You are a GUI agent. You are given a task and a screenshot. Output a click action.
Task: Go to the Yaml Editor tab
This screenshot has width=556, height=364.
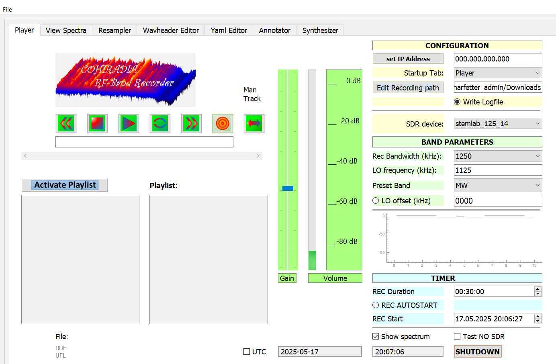pos(229,31)
